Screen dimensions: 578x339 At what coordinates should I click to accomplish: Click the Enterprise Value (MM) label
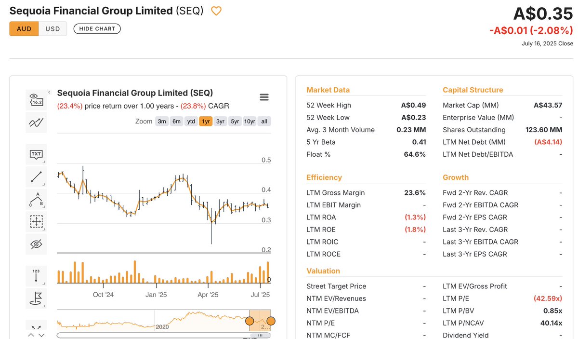click(478, 118)
